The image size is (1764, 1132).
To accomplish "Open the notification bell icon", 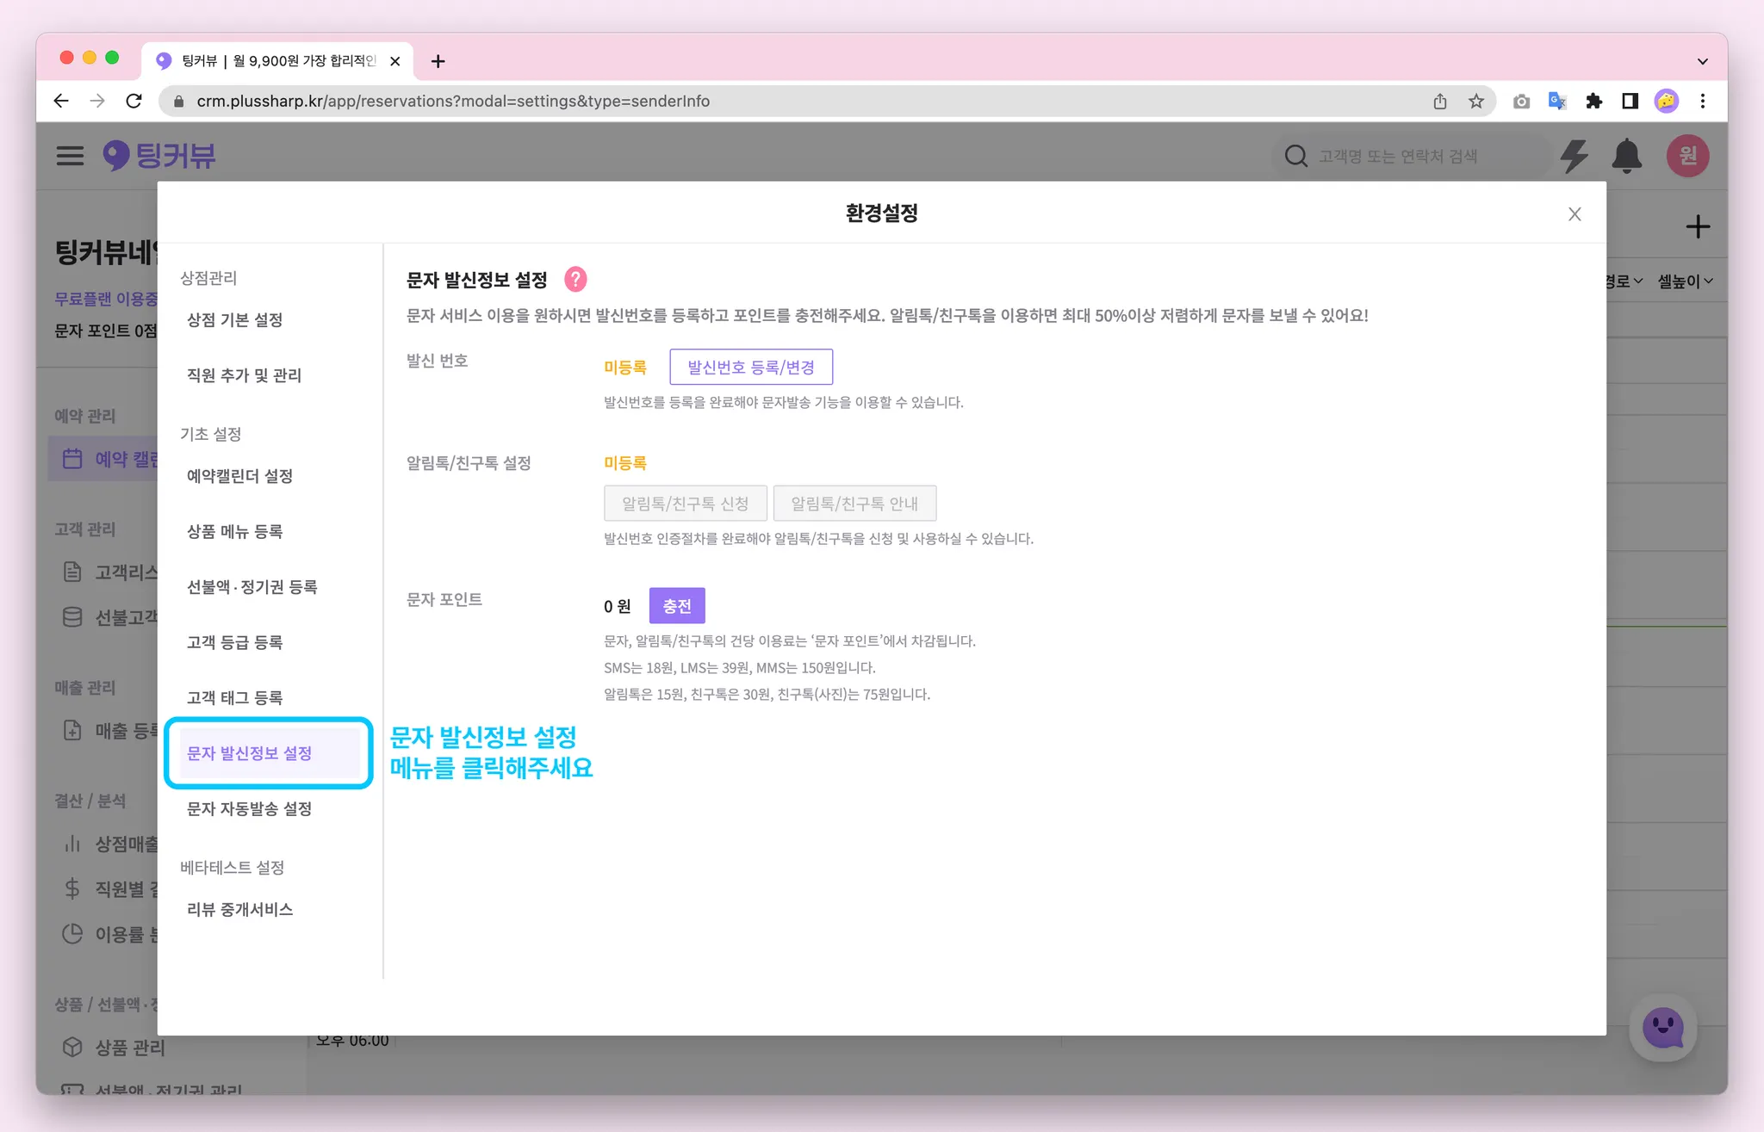I will click(x=1626, y=156).
